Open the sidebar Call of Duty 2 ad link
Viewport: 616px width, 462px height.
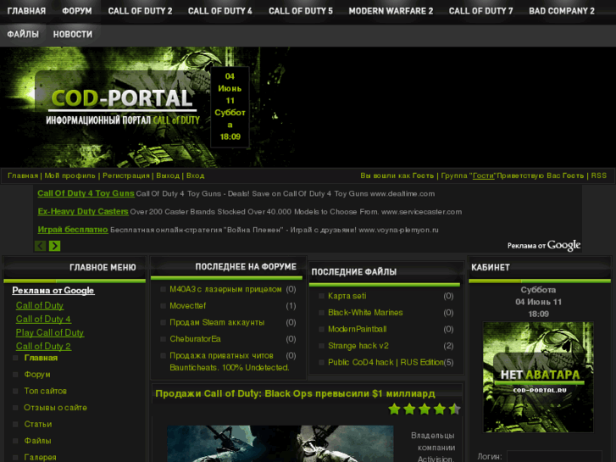tap(43, 346)
